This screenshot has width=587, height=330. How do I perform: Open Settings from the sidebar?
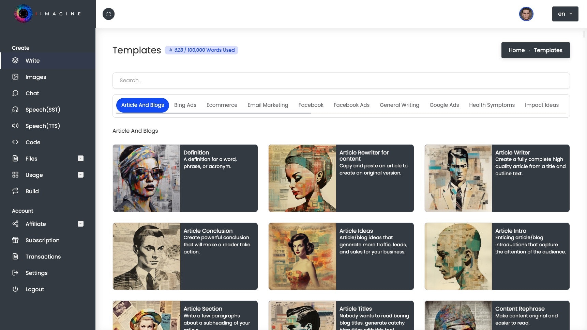[48, 273]
